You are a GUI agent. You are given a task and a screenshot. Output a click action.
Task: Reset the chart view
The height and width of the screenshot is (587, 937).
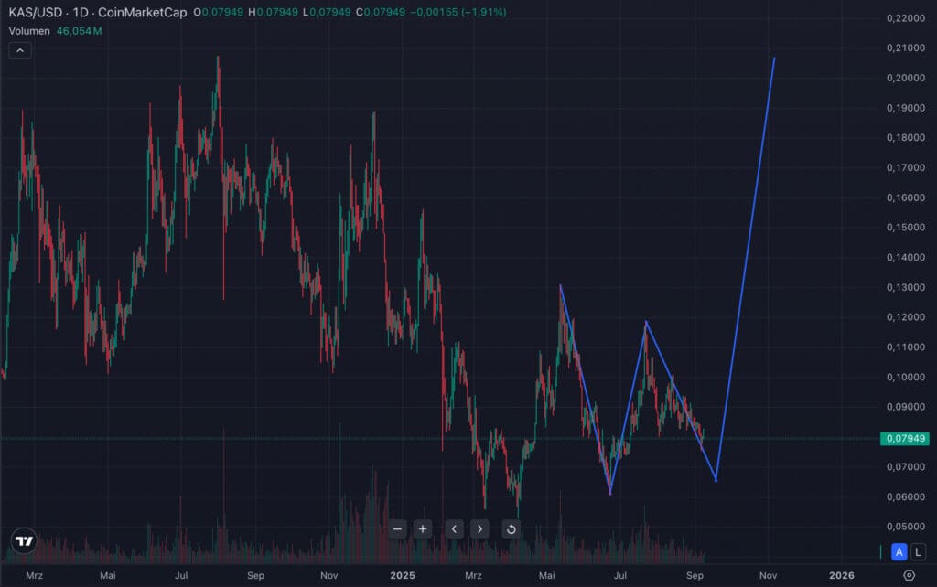pos(511,528)
